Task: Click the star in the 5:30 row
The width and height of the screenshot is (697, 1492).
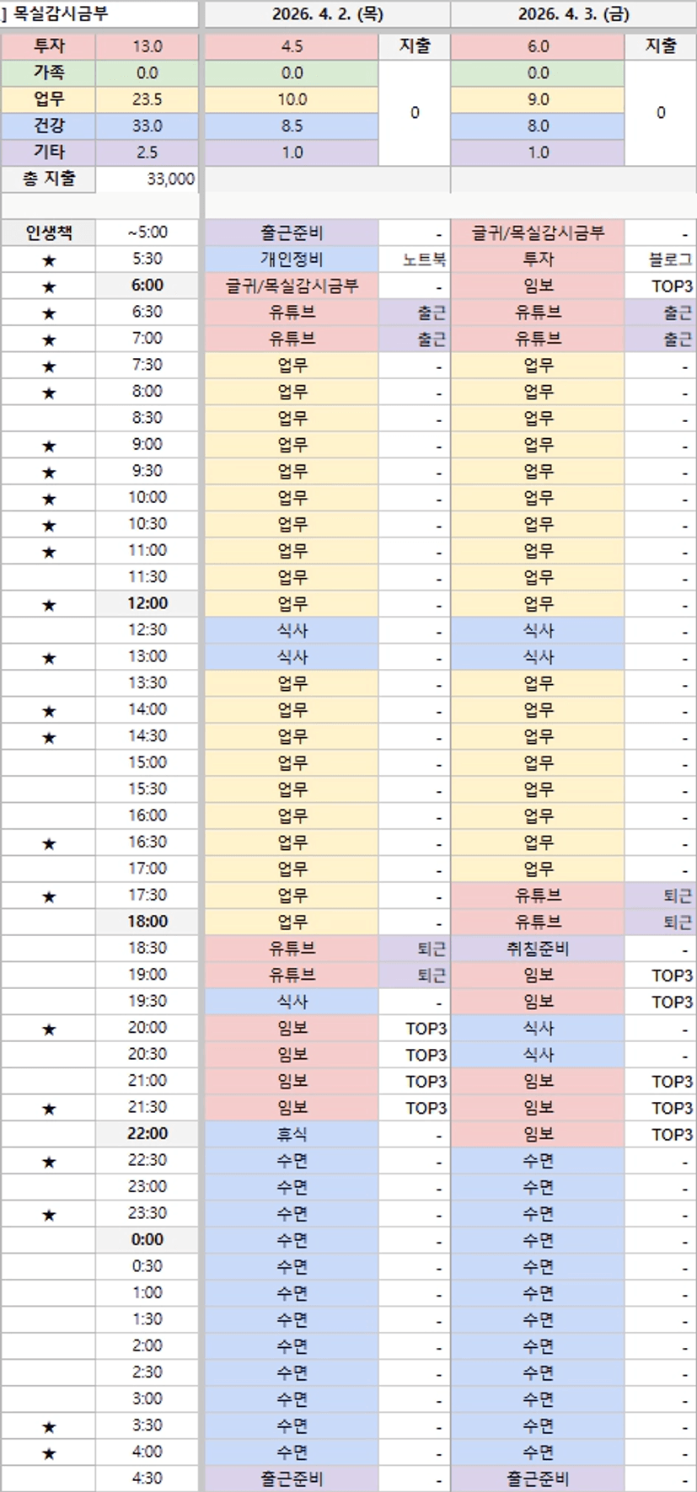Action: click(49, 260)
